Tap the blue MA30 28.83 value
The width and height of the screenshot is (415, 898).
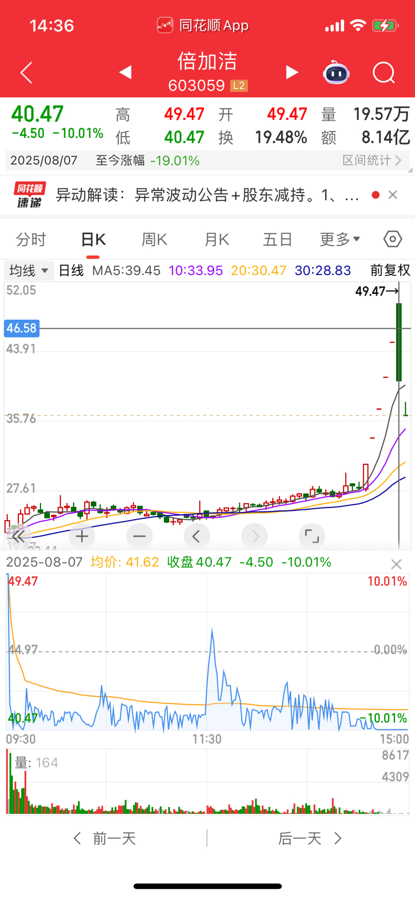tap(323, 271)
